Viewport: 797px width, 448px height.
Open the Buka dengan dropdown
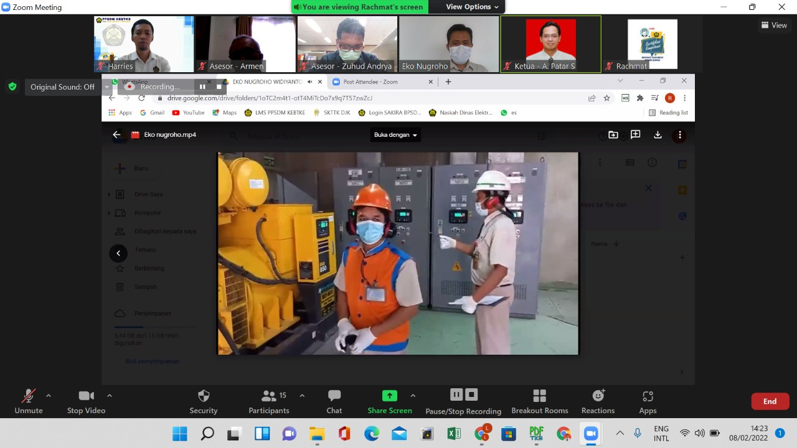click(395, 134)
